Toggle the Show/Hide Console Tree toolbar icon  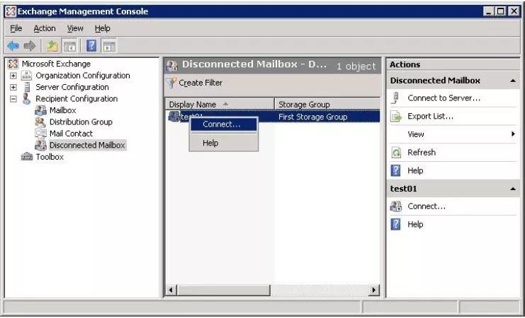[x=69, y=46]
